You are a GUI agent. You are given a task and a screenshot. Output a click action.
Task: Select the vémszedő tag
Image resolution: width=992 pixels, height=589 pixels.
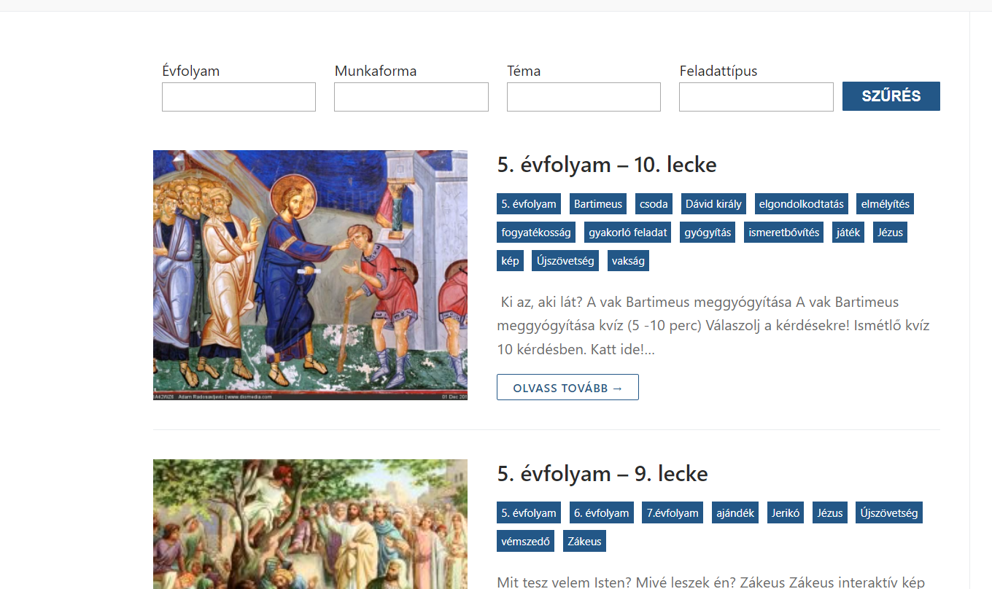[x=525, y=542]
